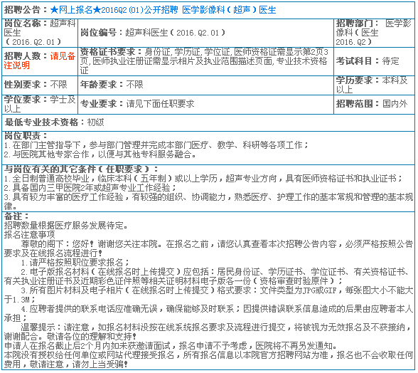Click the 备注 heading

pos(16,216)
